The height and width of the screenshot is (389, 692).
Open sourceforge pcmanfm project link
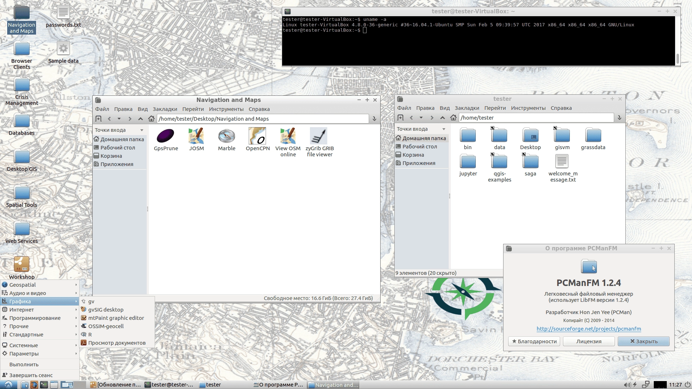coord(589,328)
